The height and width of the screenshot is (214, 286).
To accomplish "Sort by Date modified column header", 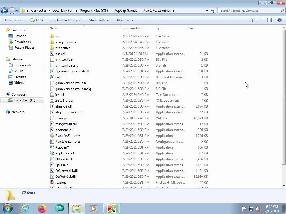I will (x=133, y=28).
